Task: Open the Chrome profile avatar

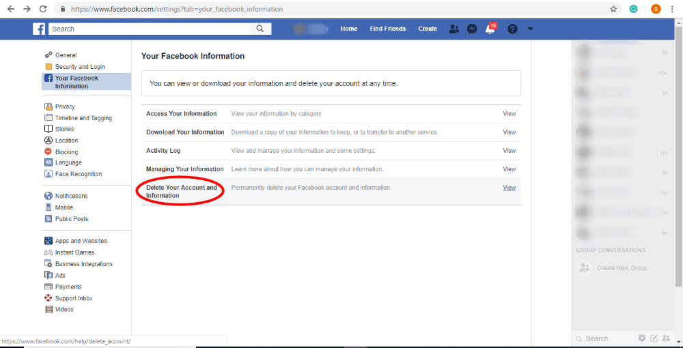Action: pos(656,9)
